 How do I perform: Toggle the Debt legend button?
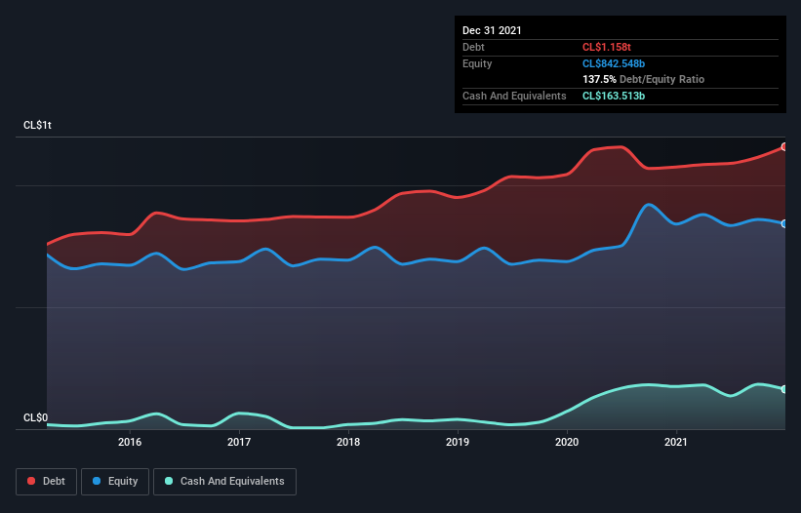46,482
